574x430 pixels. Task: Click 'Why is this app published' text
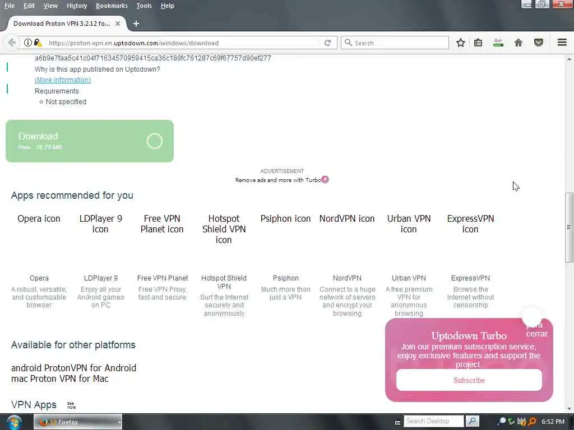98,69
